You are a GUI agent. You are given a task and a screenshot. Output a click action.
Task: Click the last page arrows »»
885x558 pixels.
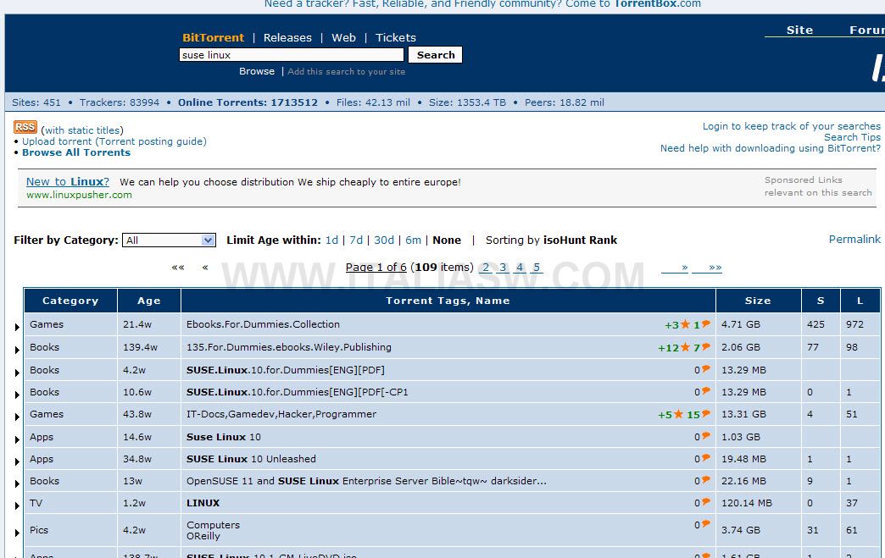(x=707, y=268)
